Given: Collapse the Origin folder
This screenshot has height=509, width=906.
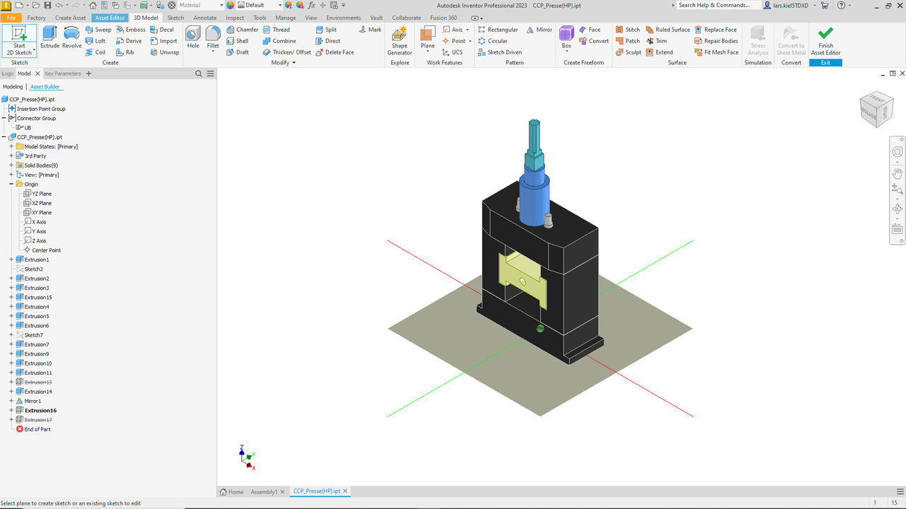Looking at the screenshot, I should pyautogui.click(x=11, y=184).
